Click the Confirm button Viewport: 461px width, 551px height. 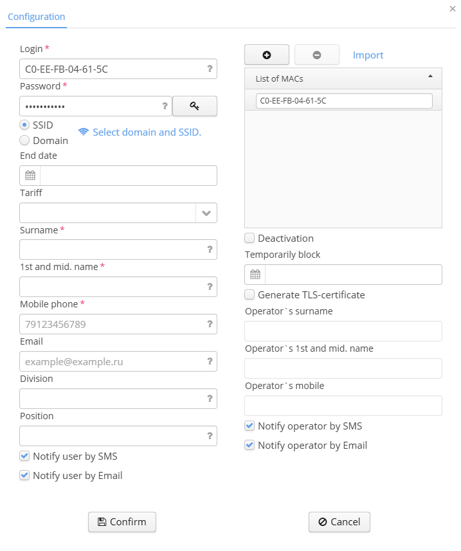tap(122, 522)
